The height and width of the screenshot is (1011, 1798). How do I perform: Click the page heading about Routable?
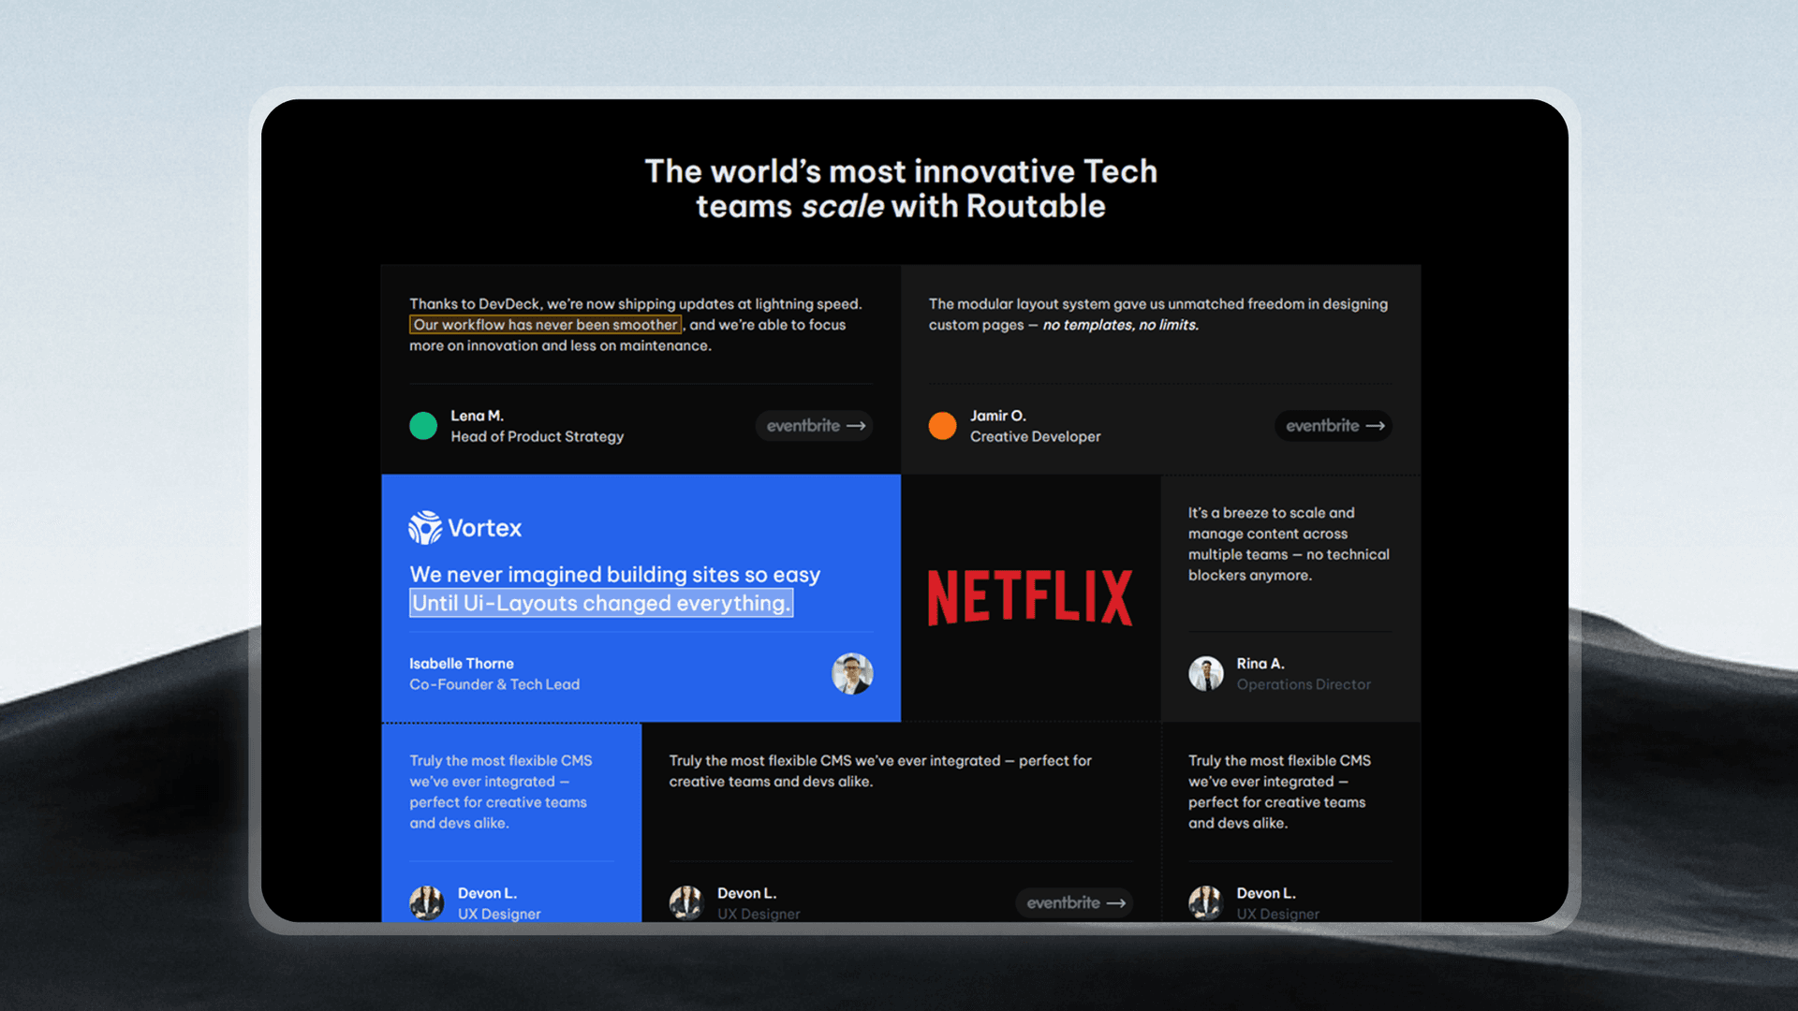pos(900,188)
